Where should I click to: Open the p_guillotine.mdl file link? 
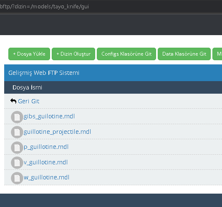[x=46, y=147]
